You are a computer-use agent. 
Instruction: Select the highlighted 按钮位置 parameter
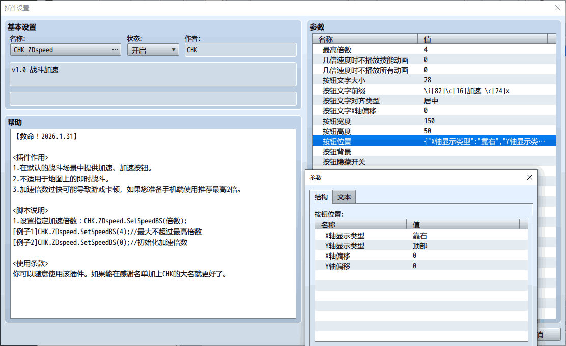pos(434,141)
